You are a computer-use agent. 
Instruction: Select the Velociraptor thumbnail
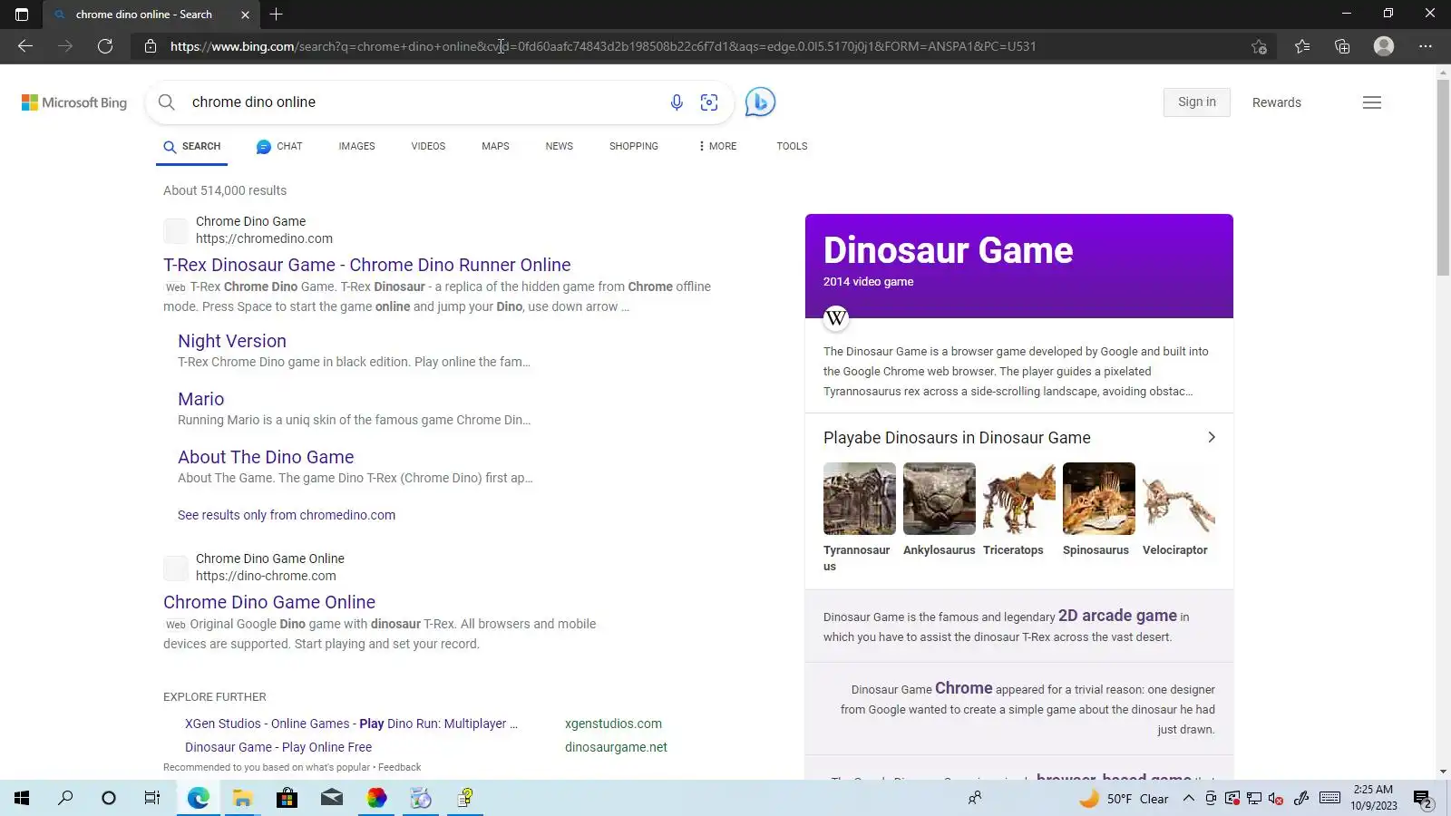pos(1179,499)
